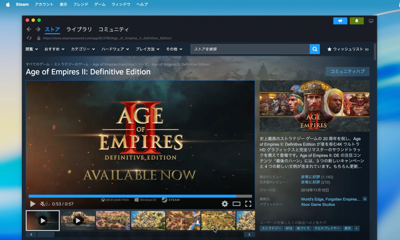Click ストラテジーのゲーム breadcrumb
The width and height of the screenshot is (400, 240).
(71, 64)
